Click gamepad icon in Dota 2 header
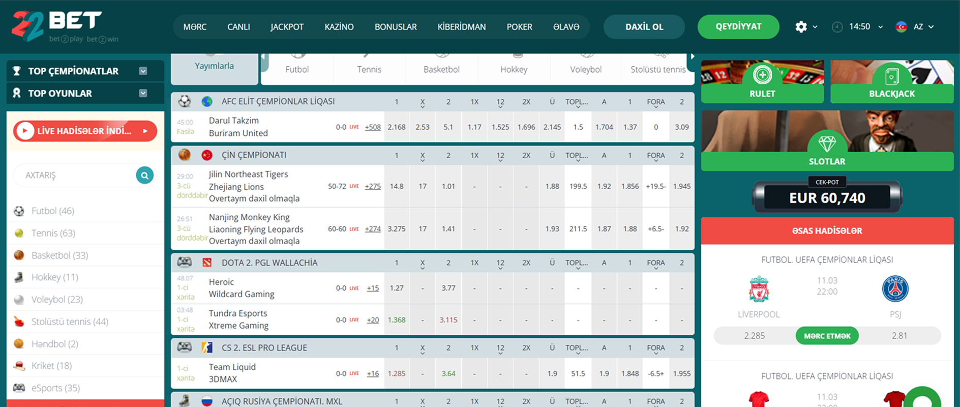The image size is (960, 407). coord(184,263)
